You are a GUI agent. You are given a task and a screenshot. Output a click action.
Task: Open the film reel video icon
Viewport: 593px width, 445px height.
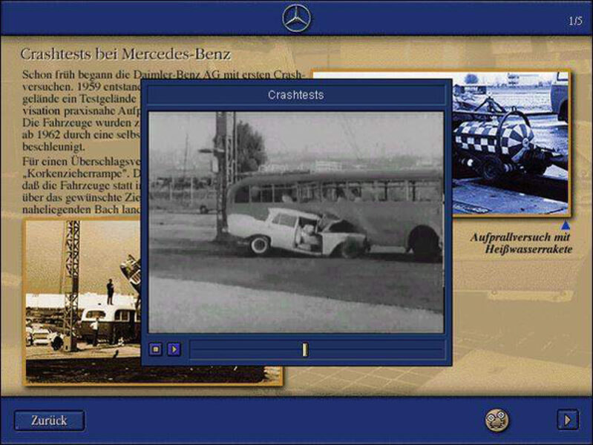[x=497, y=420]
